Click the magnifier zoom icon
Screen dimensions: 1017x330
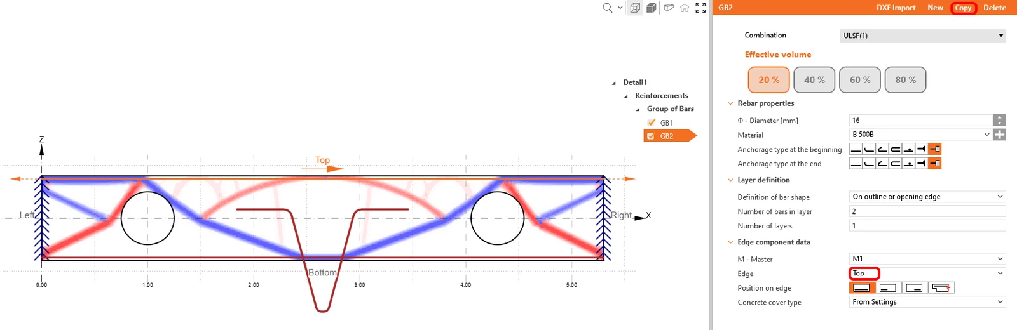[x=608, y=8]
